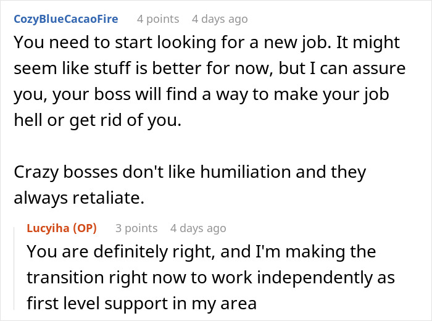The image size is (432, 321).
Task: Click the 4 points score label
Action: [158, 19]
